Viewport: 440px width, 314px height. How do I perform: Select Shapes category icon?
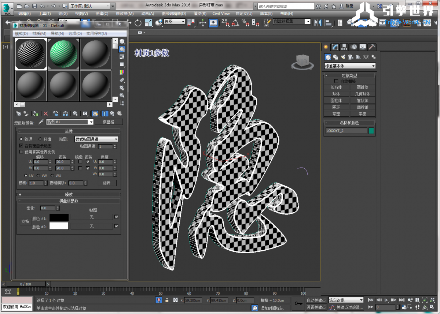click(335, 57)
